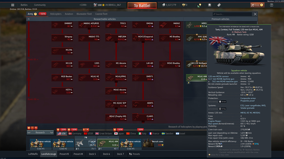Select the M60A2 tank
The width and height of the screenshot is (284, 159).
tap(170, 25)
